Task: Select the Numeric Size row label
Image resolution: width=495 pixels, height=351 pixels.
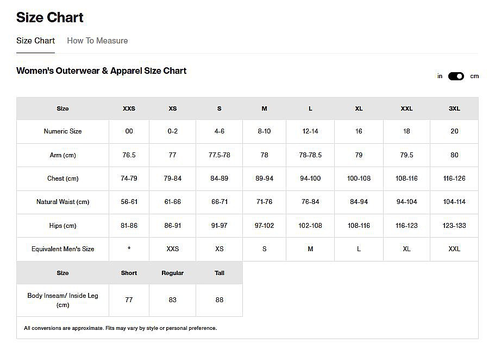Action: tap(62, 131)
